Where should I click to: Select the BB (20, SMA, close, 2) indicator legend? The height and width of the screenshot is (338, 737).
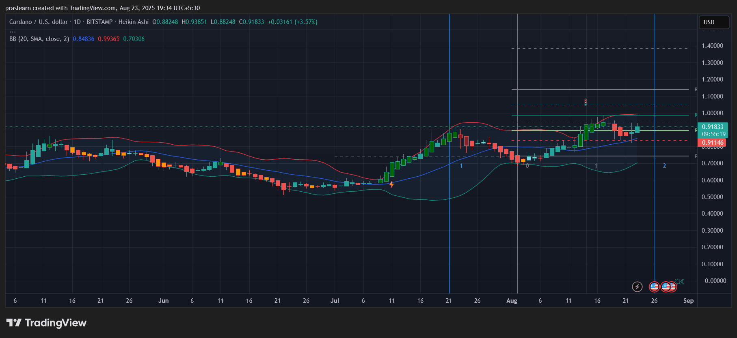pyautogui.click(x=39, y=39)
